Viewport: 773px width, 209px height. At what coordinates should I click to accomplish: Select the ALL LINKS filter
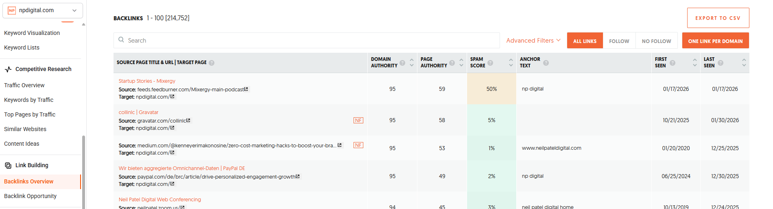585,41
